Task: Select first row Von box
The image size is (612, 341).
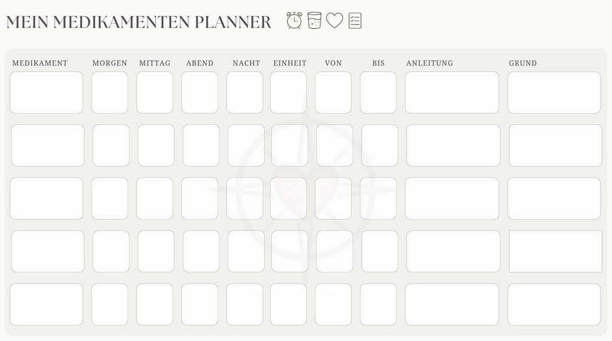Action: click(x=333, y=93)
